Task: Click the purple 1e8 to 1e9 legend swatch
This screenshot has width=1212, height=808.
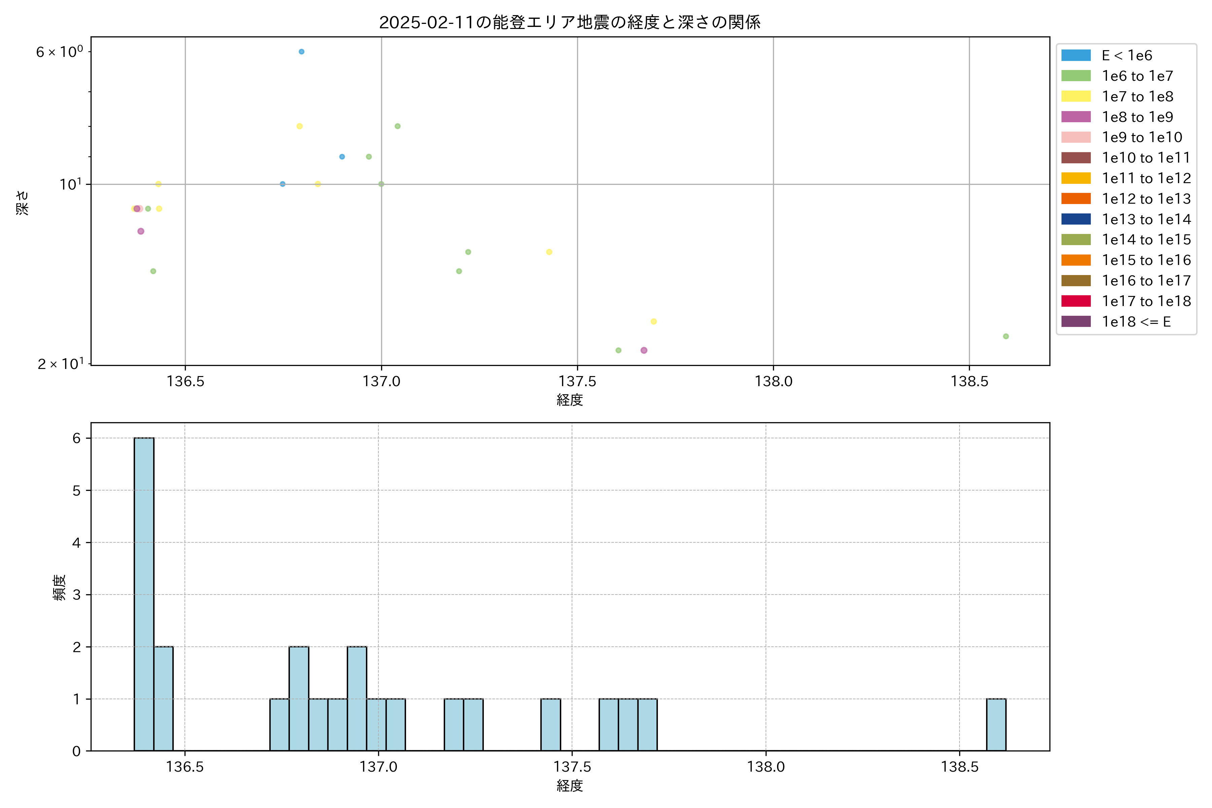Action: pyautogui.click(x=1075, y=117)
